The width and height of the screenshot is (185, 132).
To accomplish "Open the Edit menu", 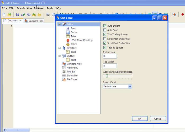I will click(x=12, y=8).
